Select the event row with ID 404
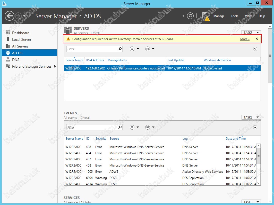Viewport: 274px width, 205px height. click(x=160, y=153)
